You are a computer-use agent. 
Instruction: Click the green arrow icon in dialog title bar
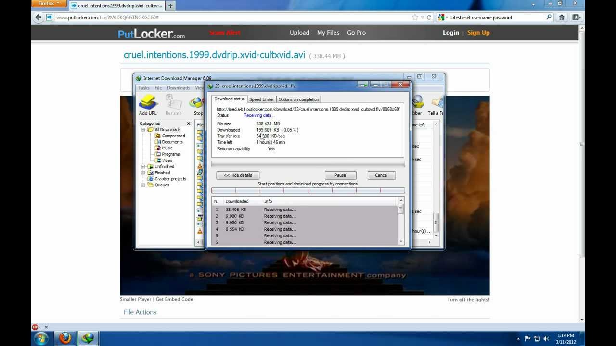363,85
